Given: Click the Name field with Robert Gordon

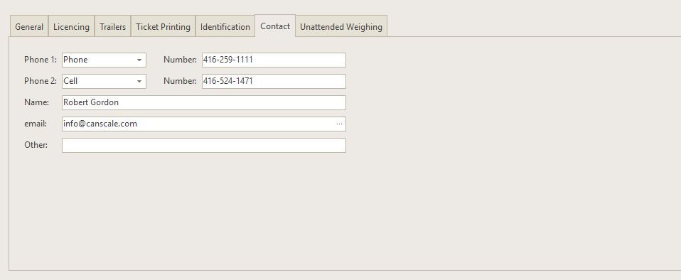Looking at the screenshot, I should [204, 102].
